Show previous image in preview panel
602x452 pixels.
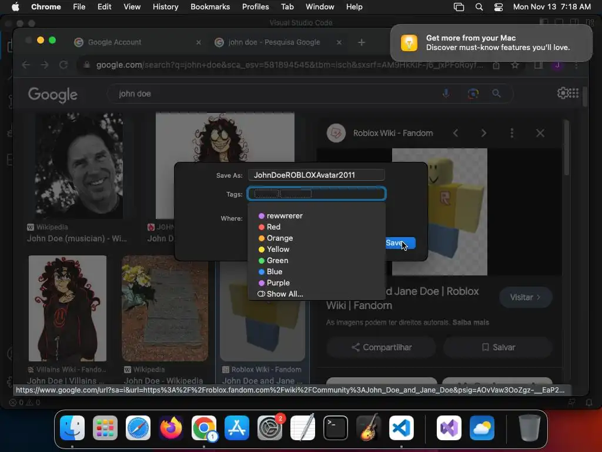click(x=456, y=133)
